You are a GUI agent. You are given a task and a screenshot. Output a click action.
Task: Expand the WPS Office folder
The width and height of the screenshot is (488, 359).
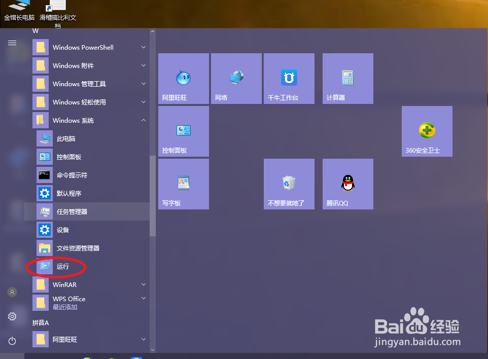pyautogui.click(x=143, y=299)
